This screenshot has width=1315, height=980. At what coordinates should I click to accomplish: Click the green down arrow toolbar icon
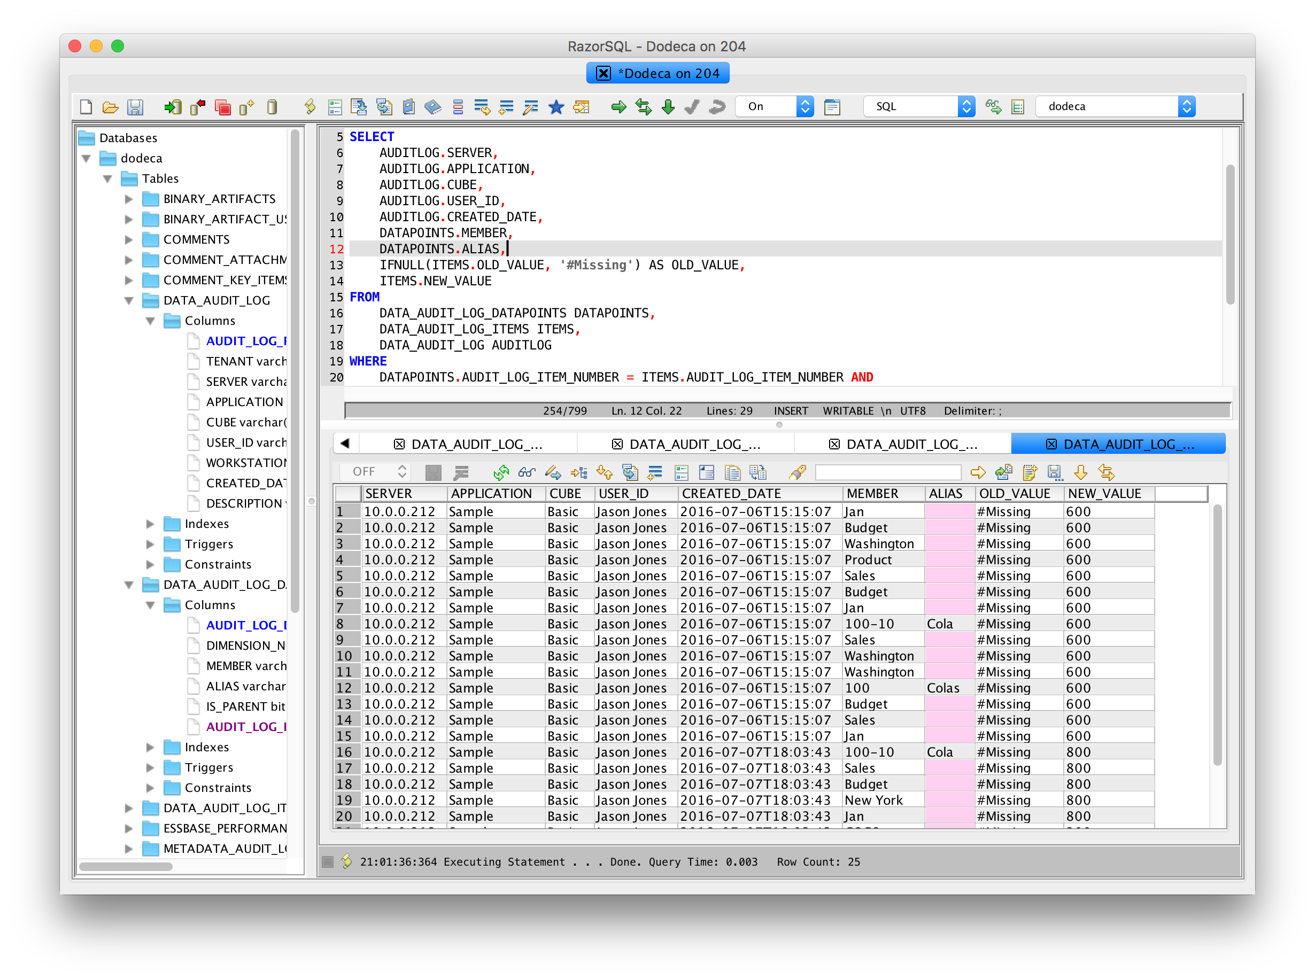click(x=668, y=107)
